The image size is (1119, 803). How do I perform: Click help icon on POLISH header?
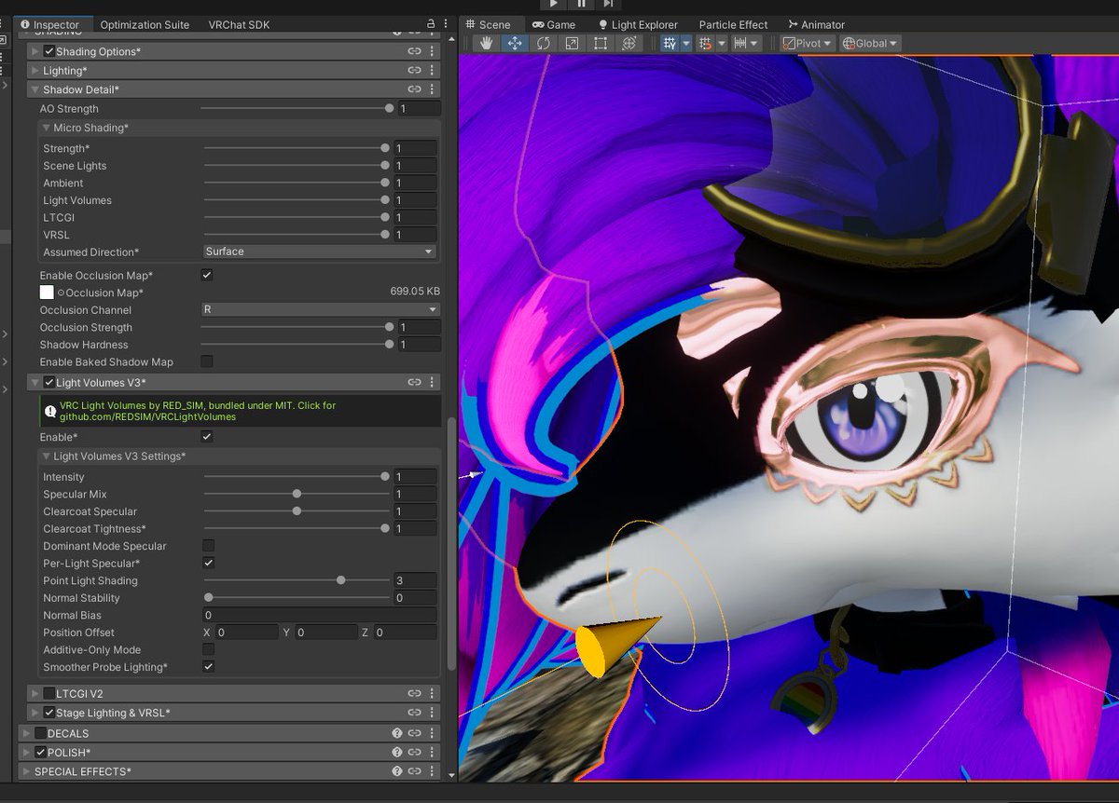[x=397, y=752]
